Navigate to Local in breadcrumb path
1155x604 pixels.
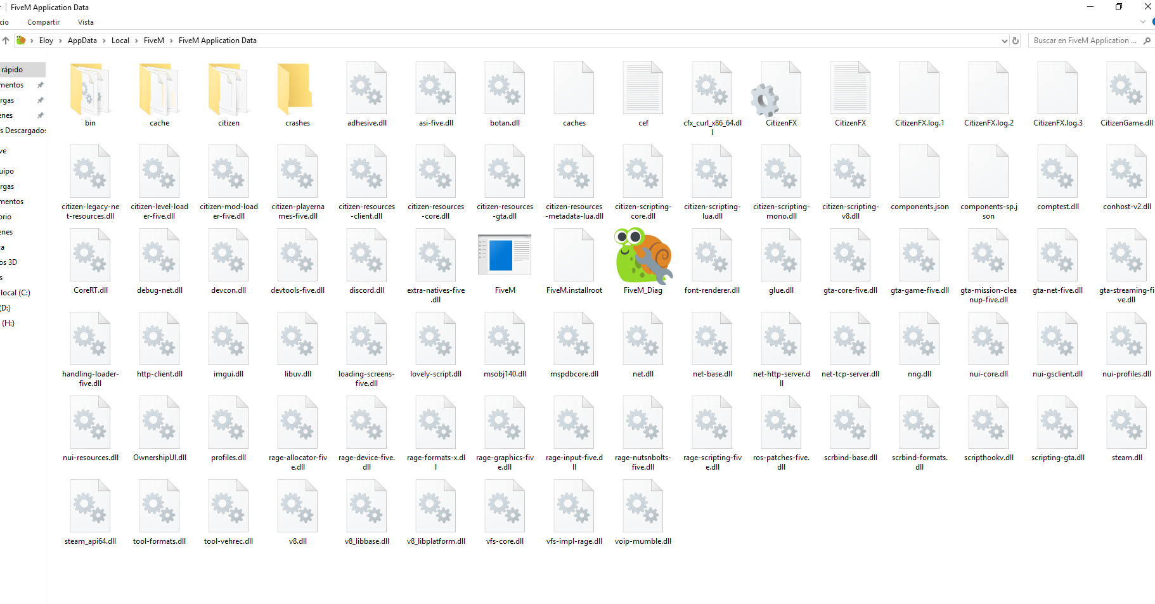click(120, 41)
